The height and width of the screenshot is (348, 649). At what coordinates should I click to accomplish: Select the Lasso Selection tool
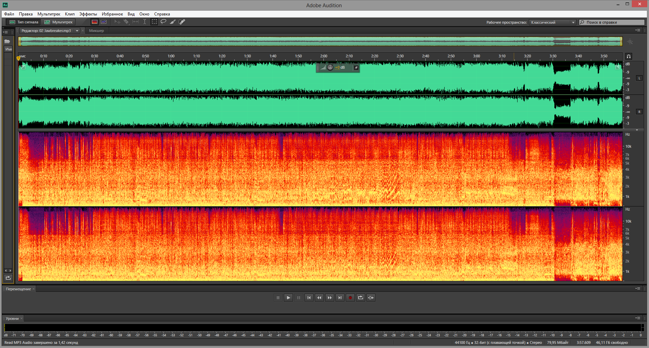point(163,22)
